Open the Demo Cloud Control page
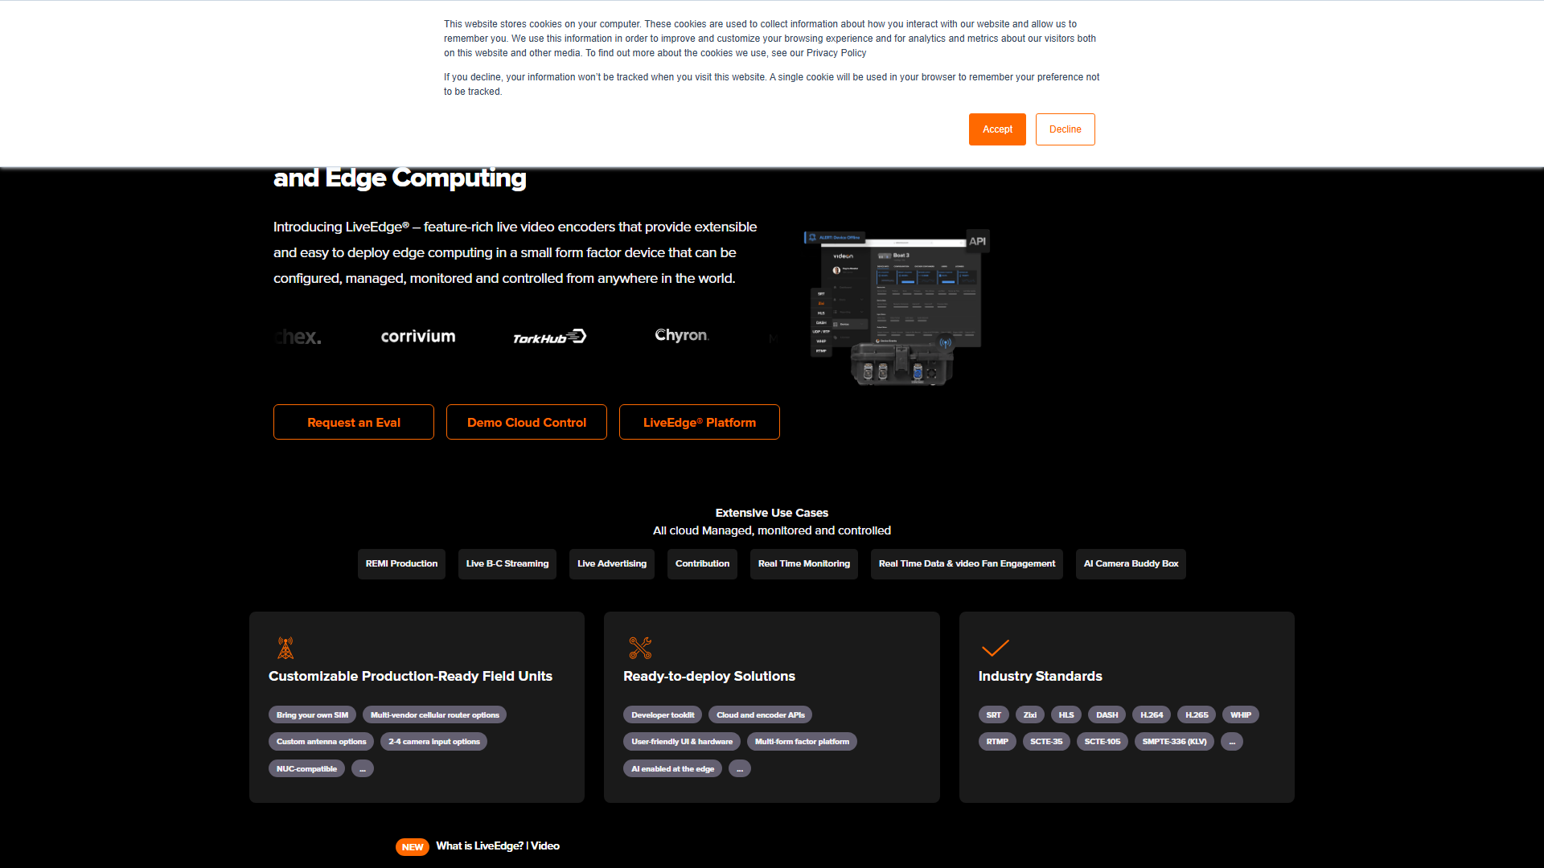 click(x=527, y=423)
